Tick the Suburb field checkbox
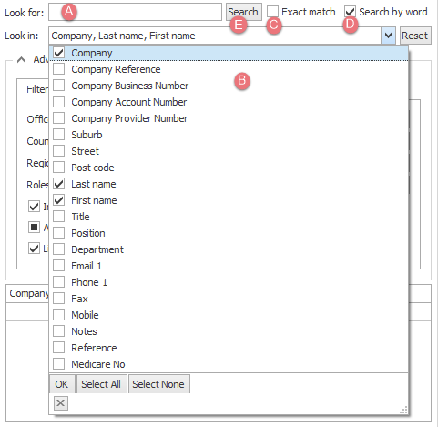The height and width of the screenshot is (427, 438). click(x=58, y=135)
